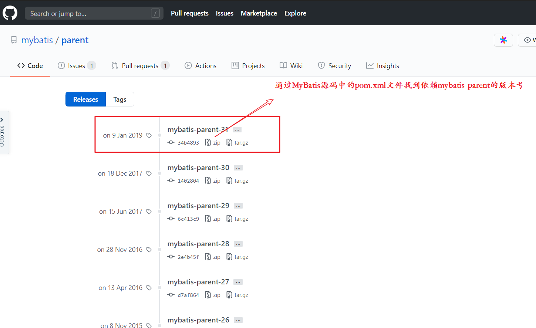
Task: Open the Security tab
Action: [334, 65]
